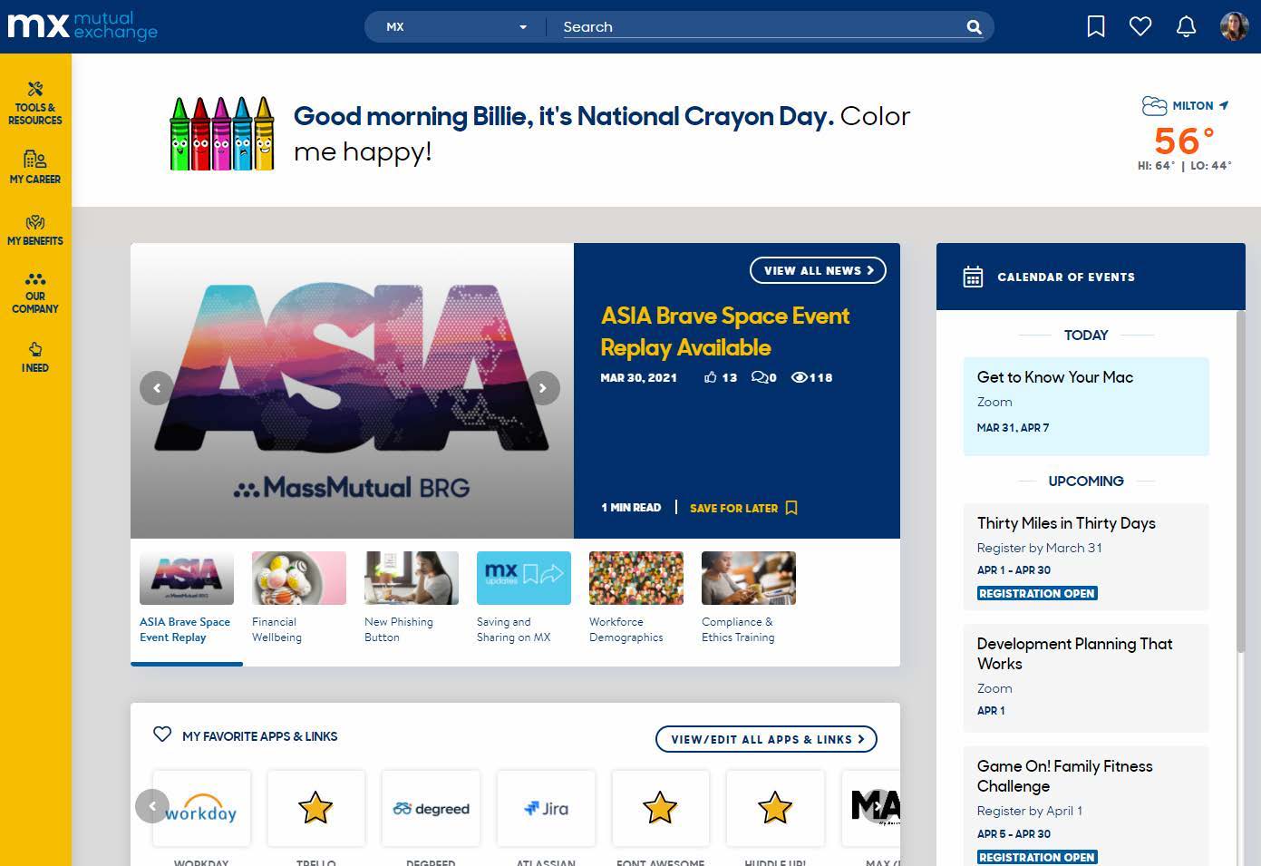This screenshot has height=866, width=1261.
Task: Click the Calendar of Events icon
Action: 973,277
